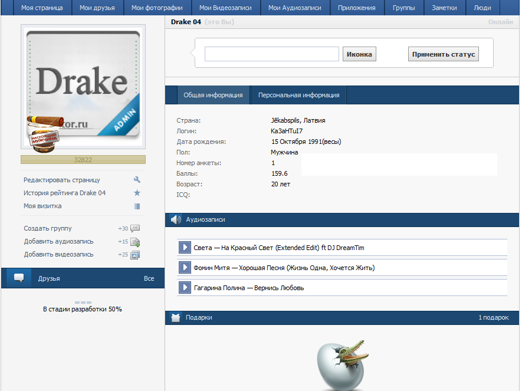
Task: Play Фомин Митя — Хорошая Песня
Action: (185, 268)
